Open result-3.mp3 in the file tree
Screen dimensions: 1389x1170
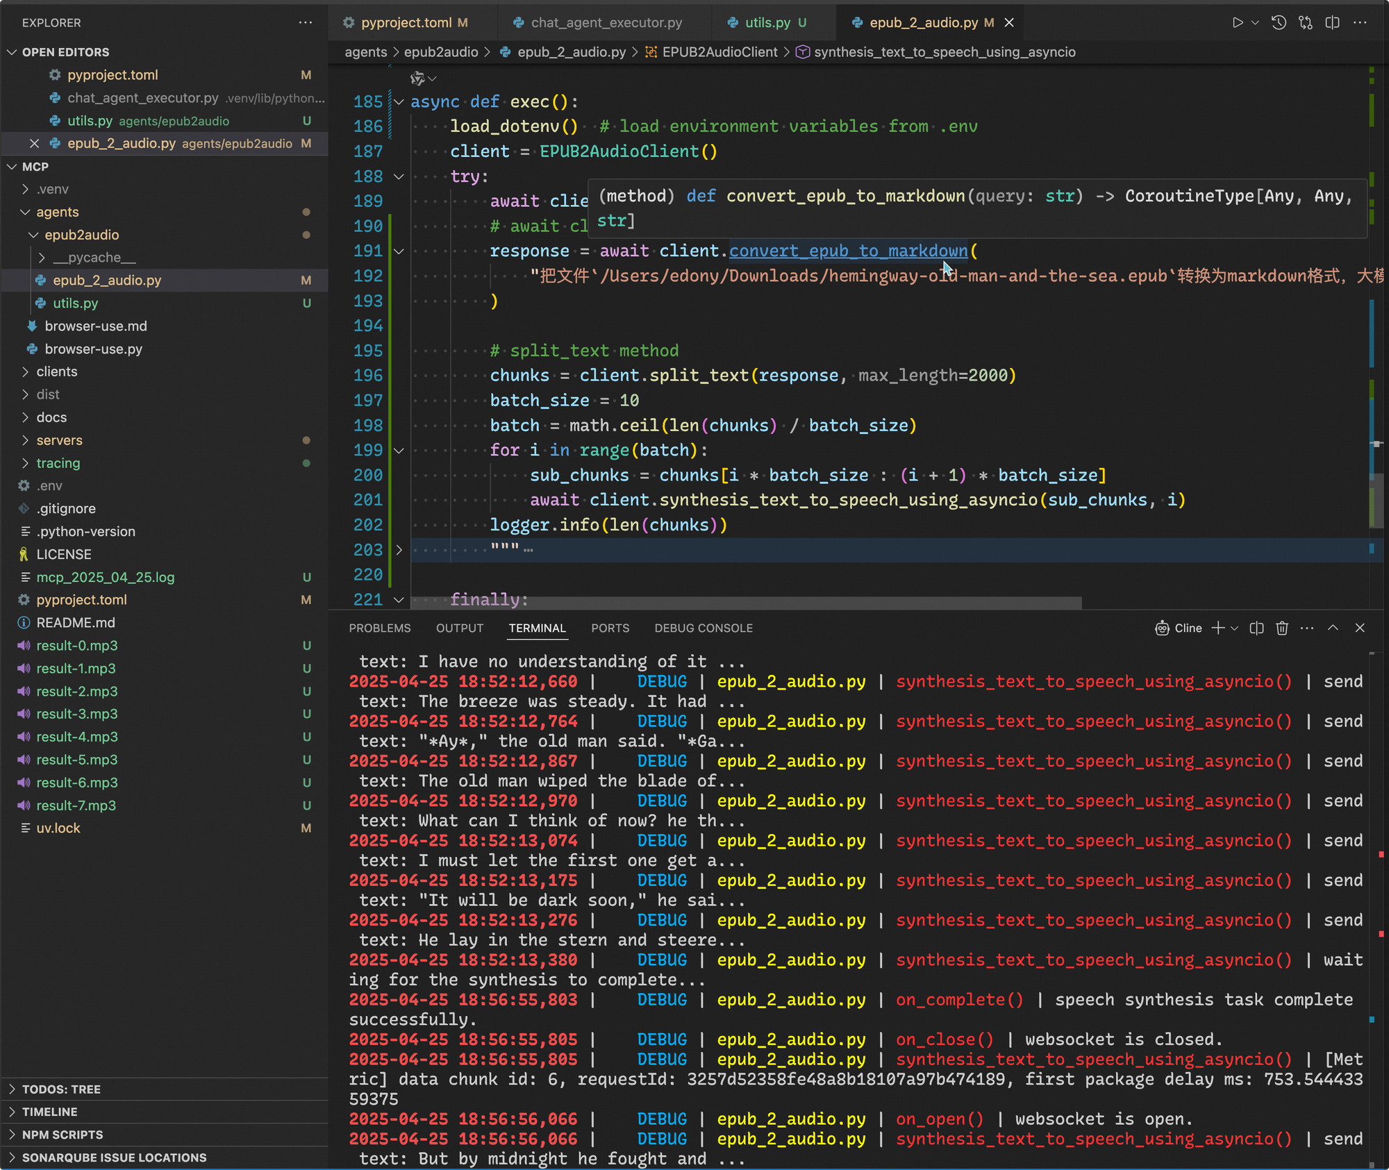pos(77,714)
